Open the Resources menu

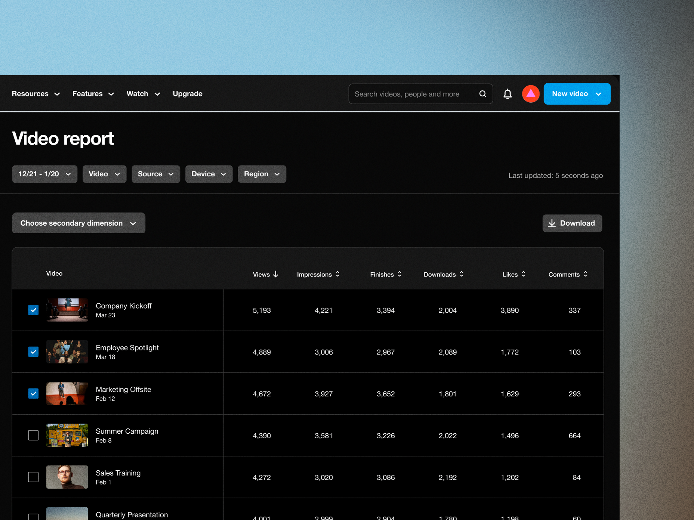coord(36,94)
